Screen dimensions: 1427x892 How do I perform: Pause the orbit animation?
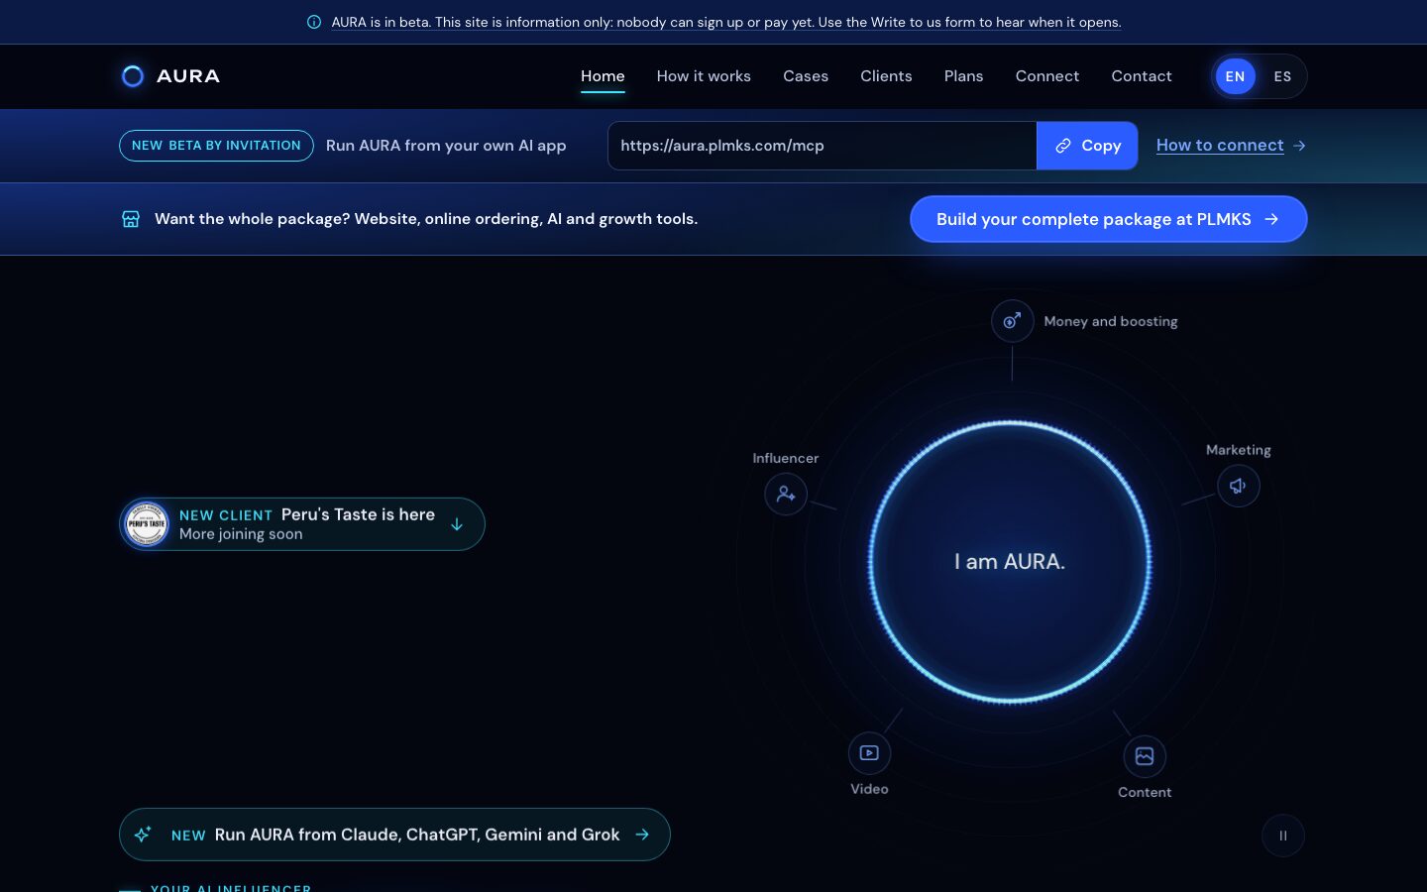(1283, 836)
